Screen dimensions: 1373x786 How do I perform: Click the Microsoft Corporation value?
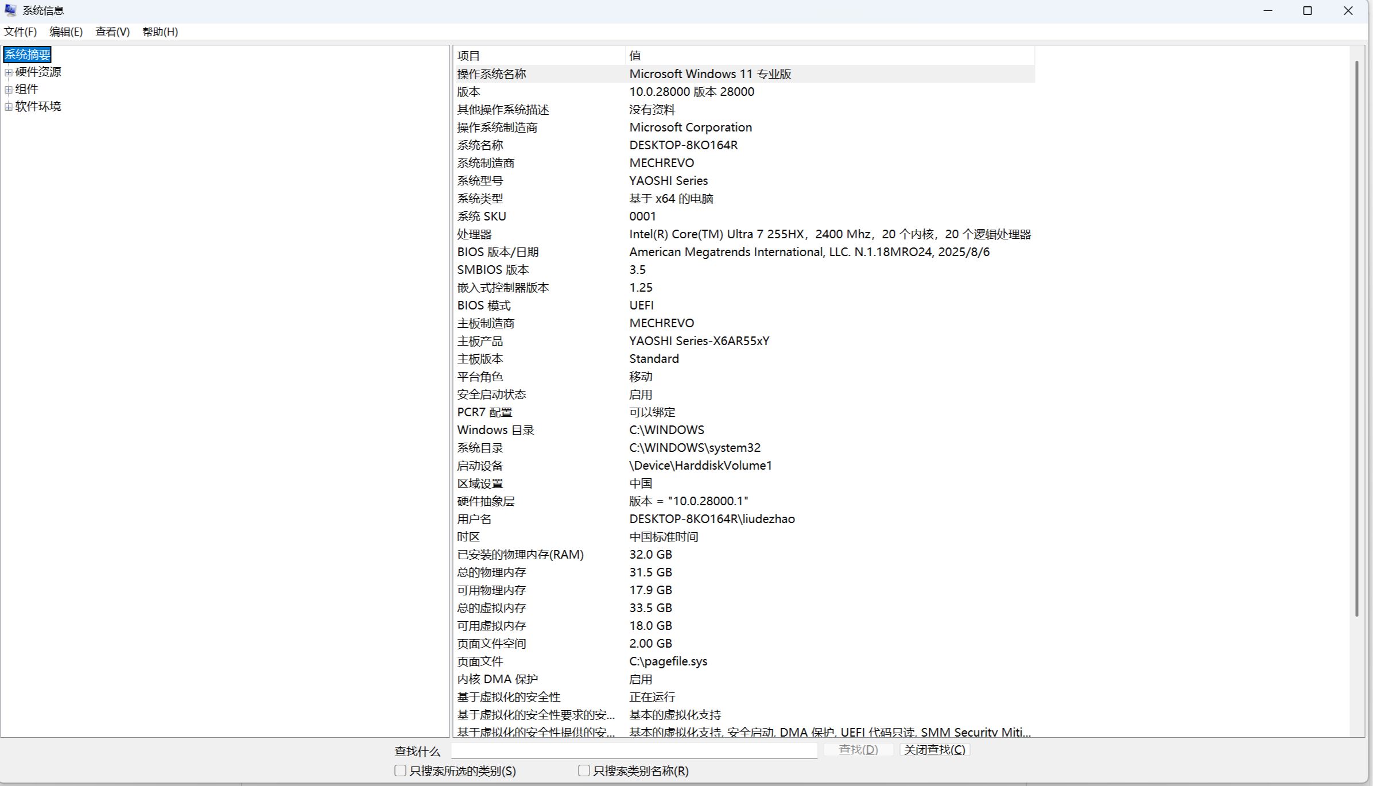coord(691,127)
